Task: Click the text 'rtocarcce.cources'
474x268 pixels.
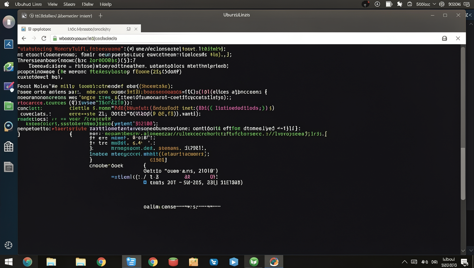Action: [x=42, y=103]
